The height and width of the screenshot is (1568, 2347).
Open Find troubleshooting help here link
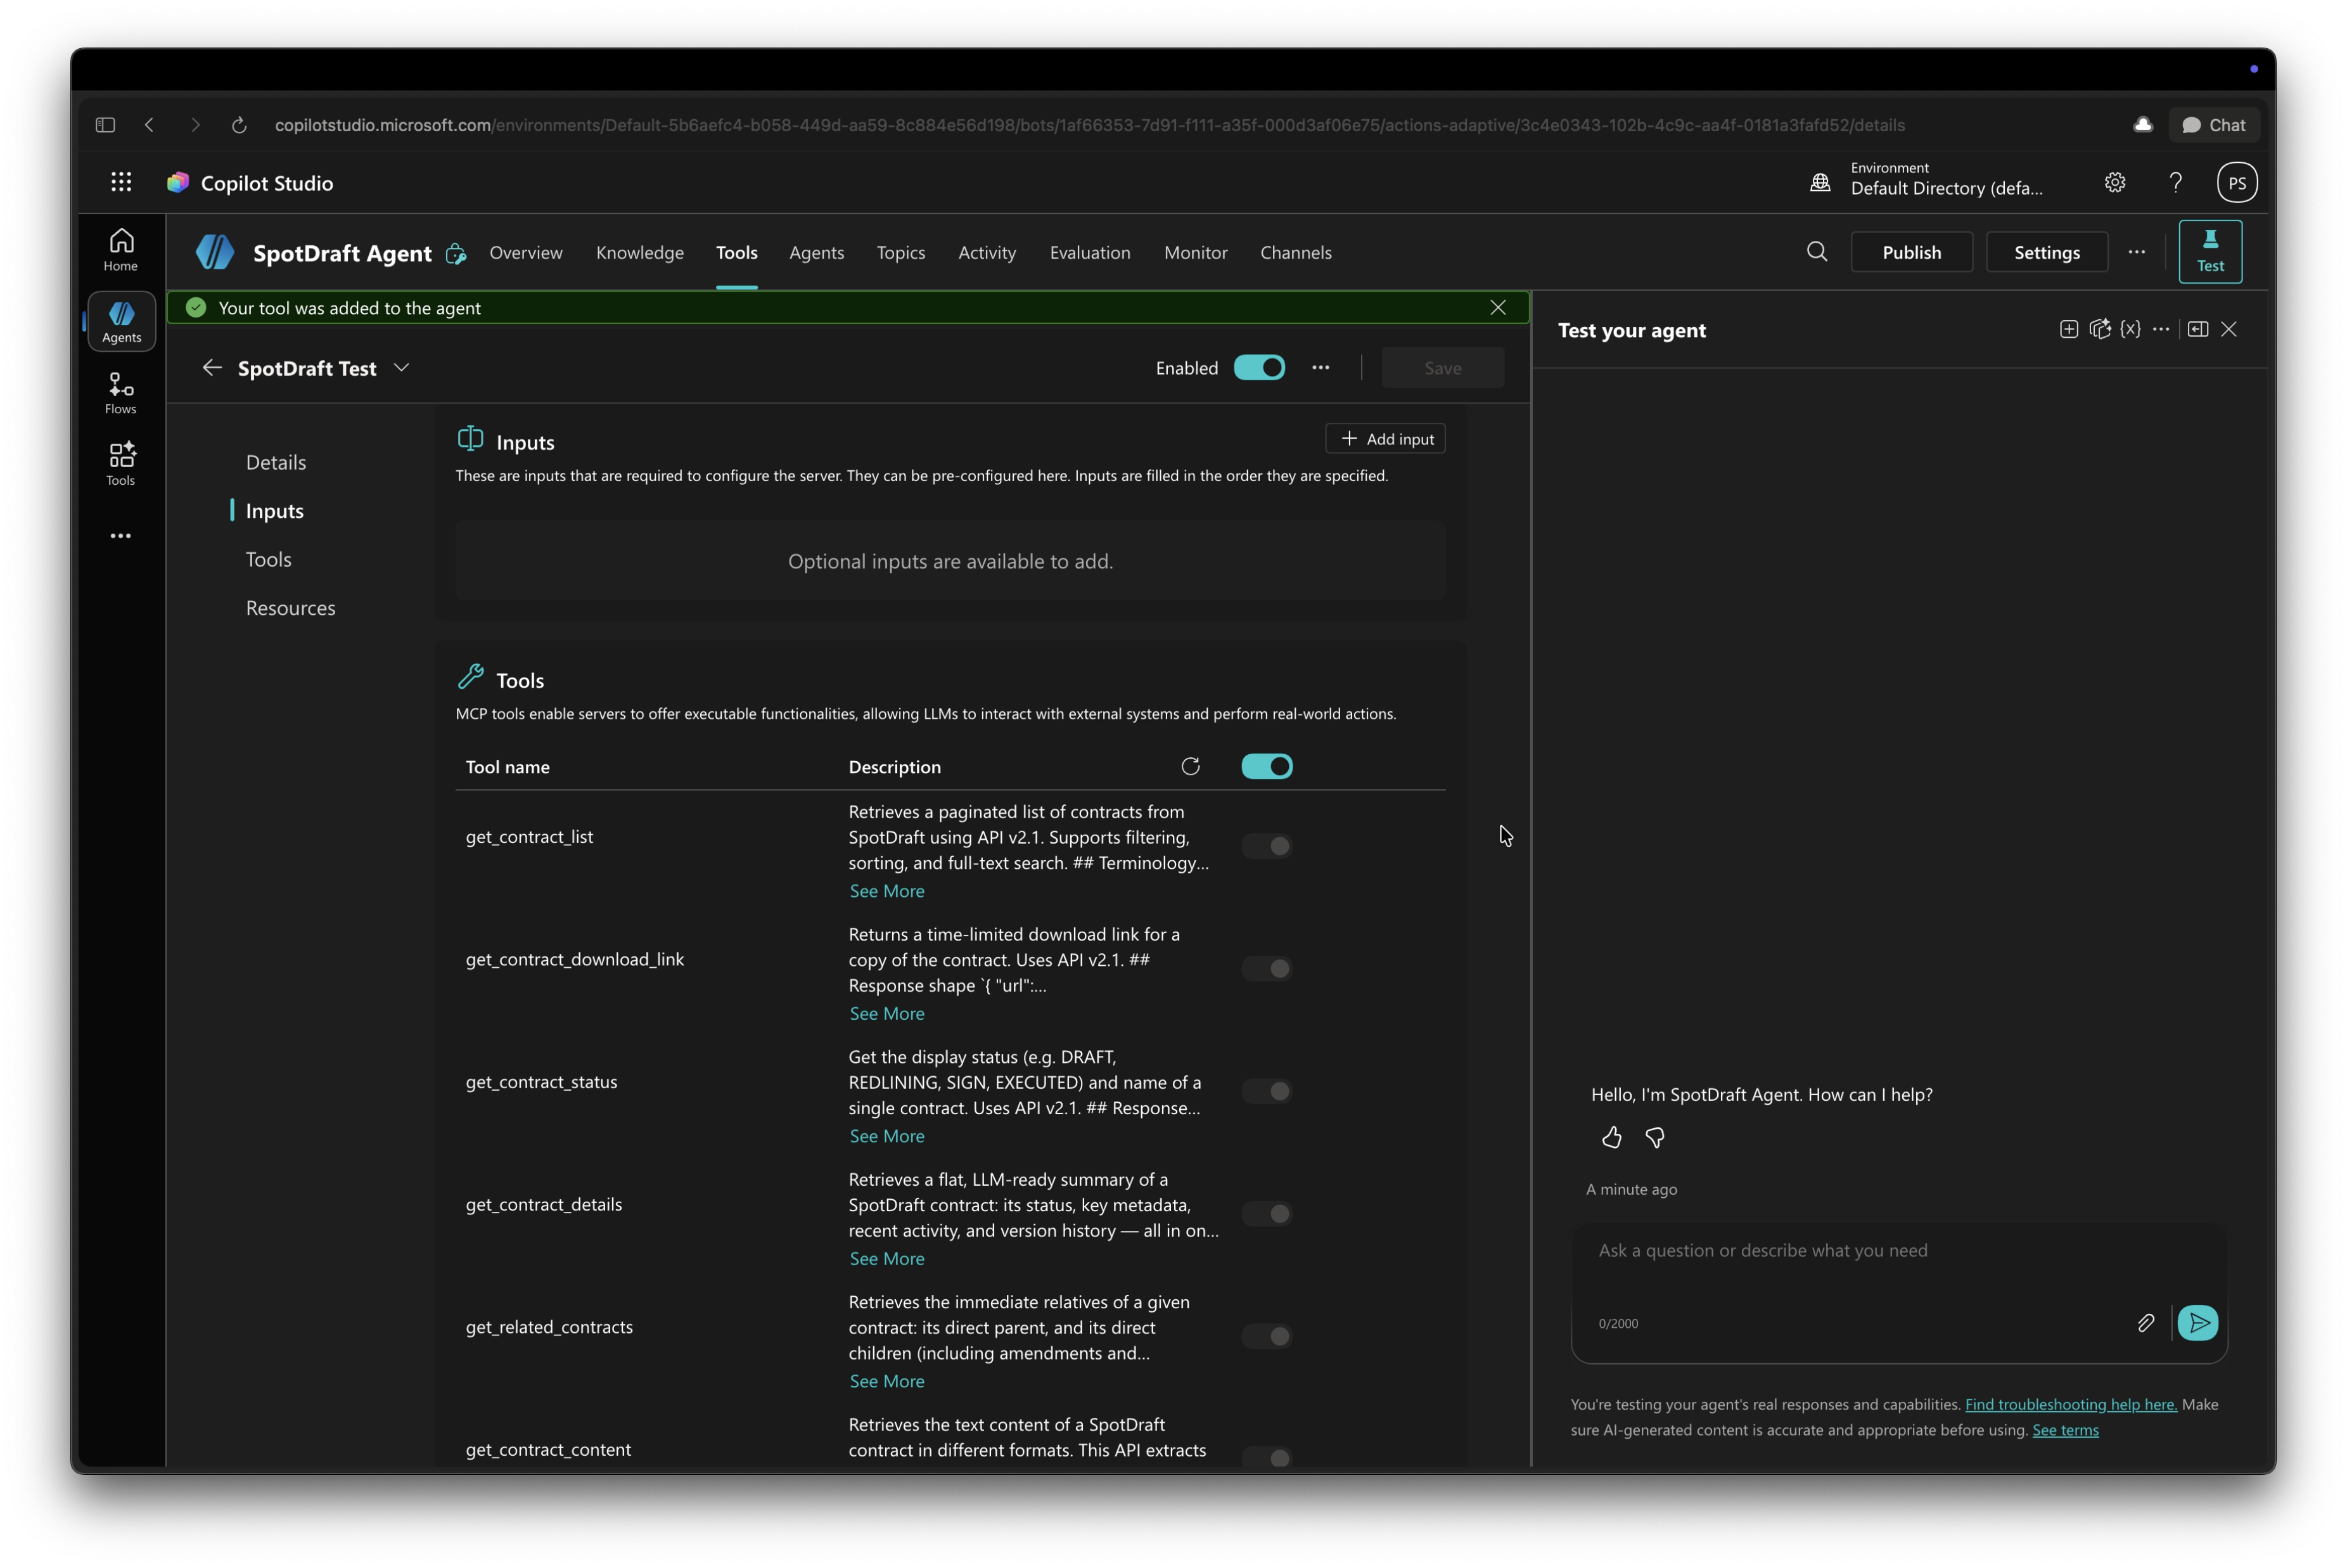tap(2070, 1405)
